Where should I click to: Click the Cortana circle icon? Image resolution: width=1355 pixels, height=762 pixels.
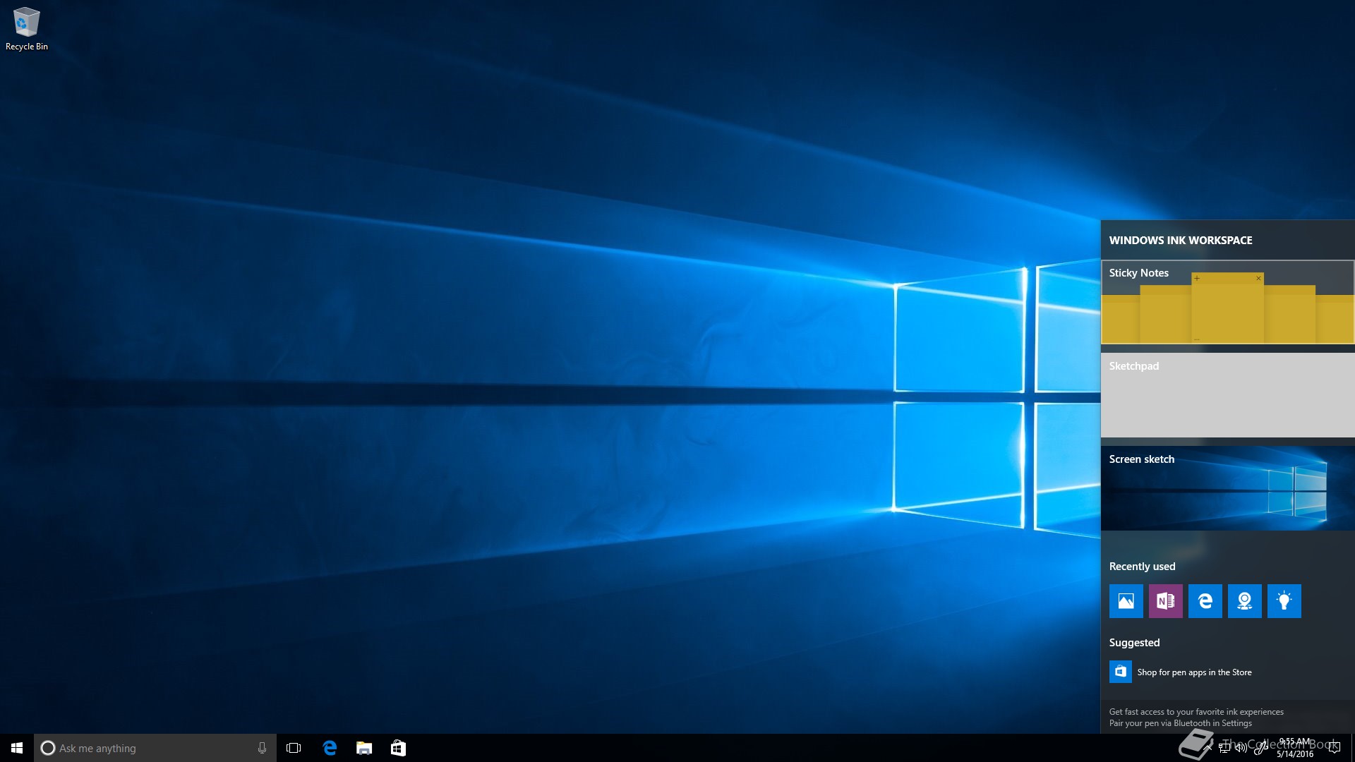click(48, 748)
